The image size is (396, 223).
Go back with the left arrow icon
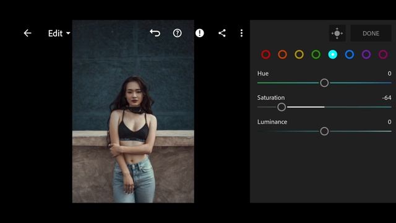[27, 33]
